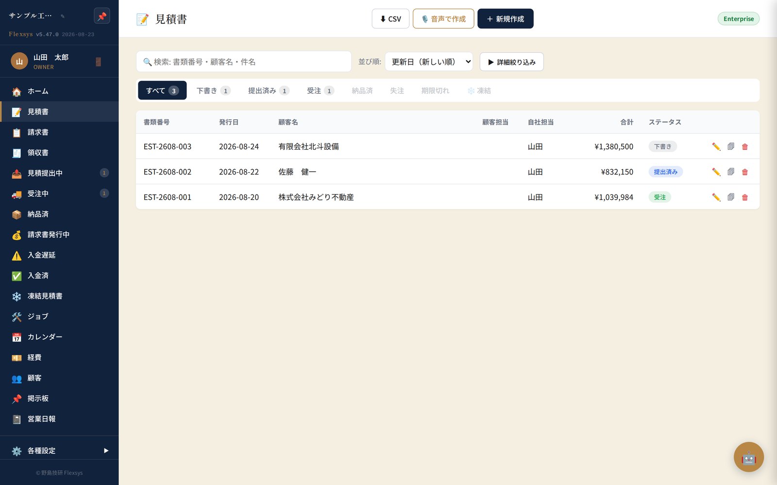Click the 下書き status badge in the EST-2608-003 row
The width and height of the screenshot is (777, 485).
(x=662, y=146)
